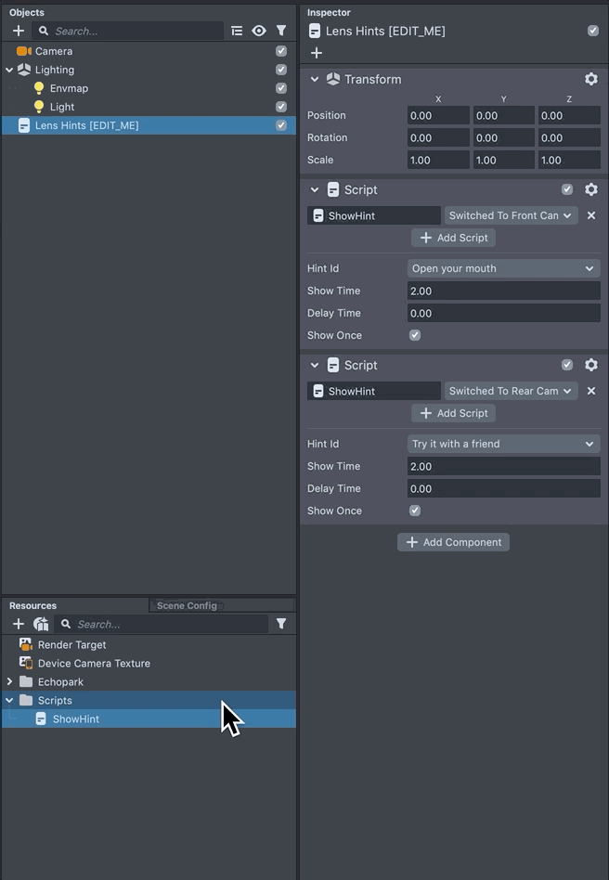
Task: Click the filter funnel icon in Resources panel
Action: [281, 624]
